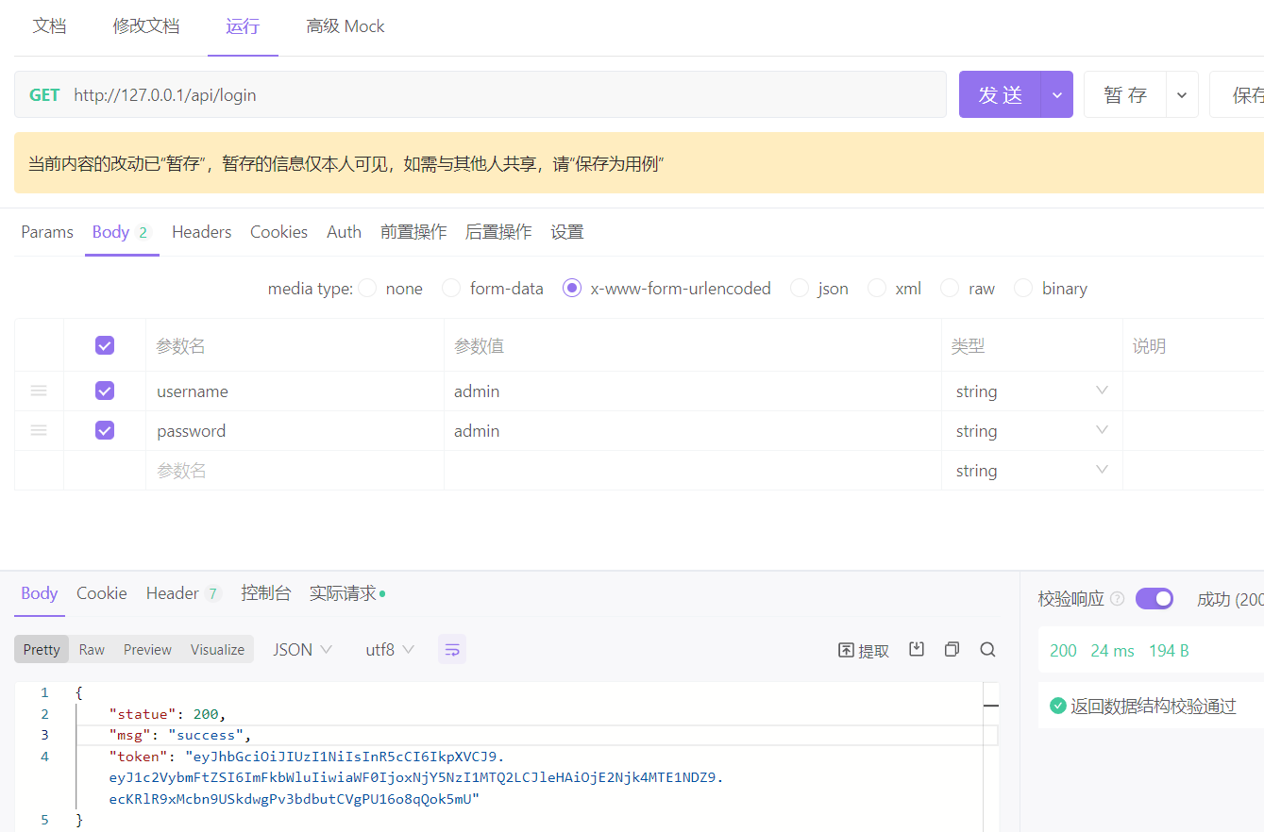This screenshot has height=832, width=1264.
Task: Uncheck the password parameter checkbox
Action: [x=105, y=430]
